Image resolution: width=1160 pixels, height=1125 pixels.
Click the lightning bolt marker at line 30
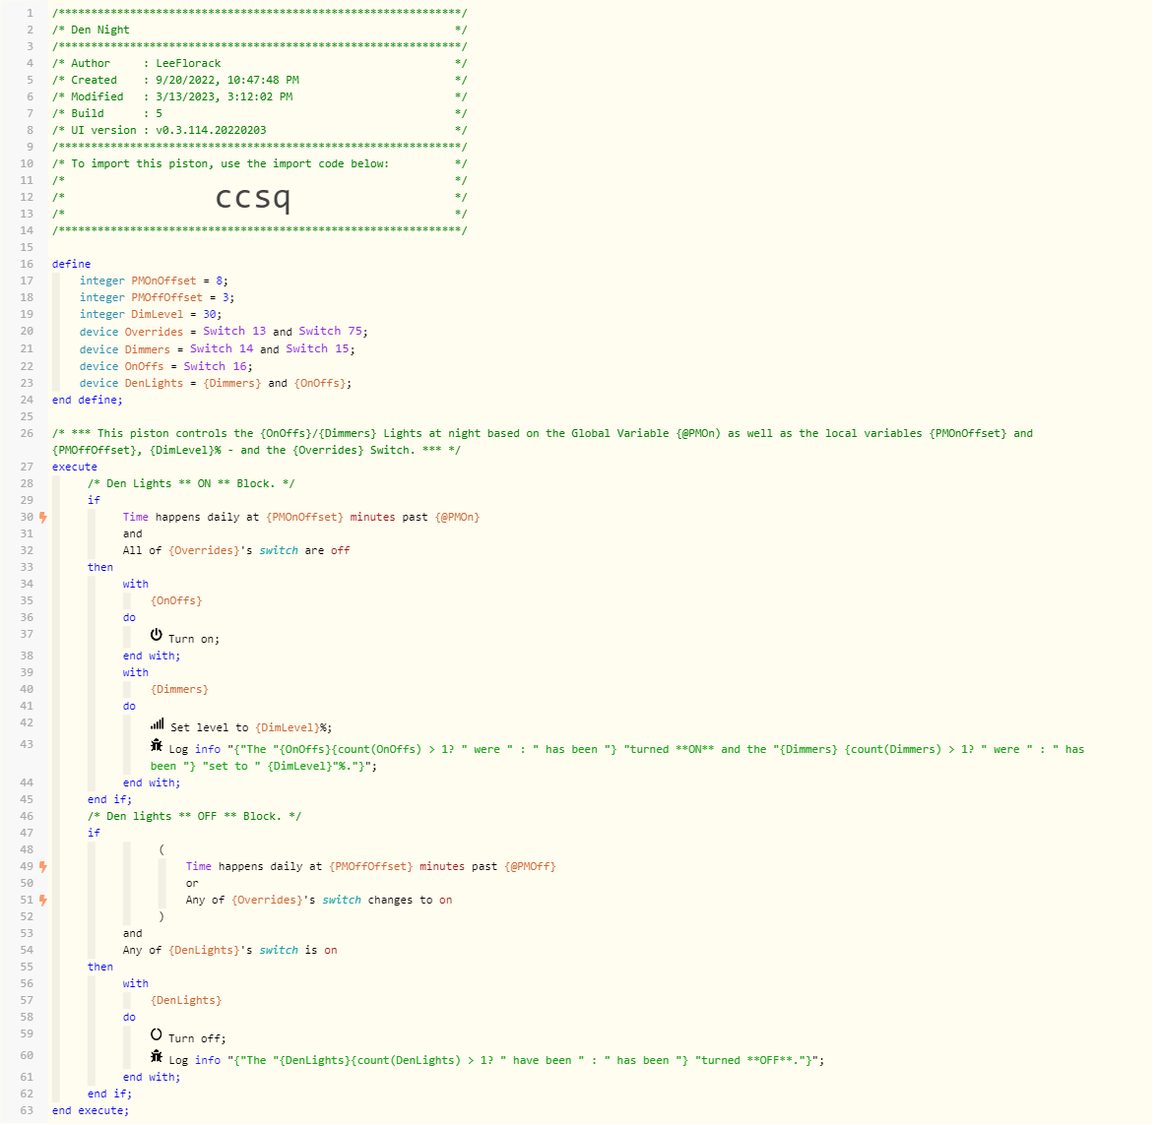click(42, 516)
